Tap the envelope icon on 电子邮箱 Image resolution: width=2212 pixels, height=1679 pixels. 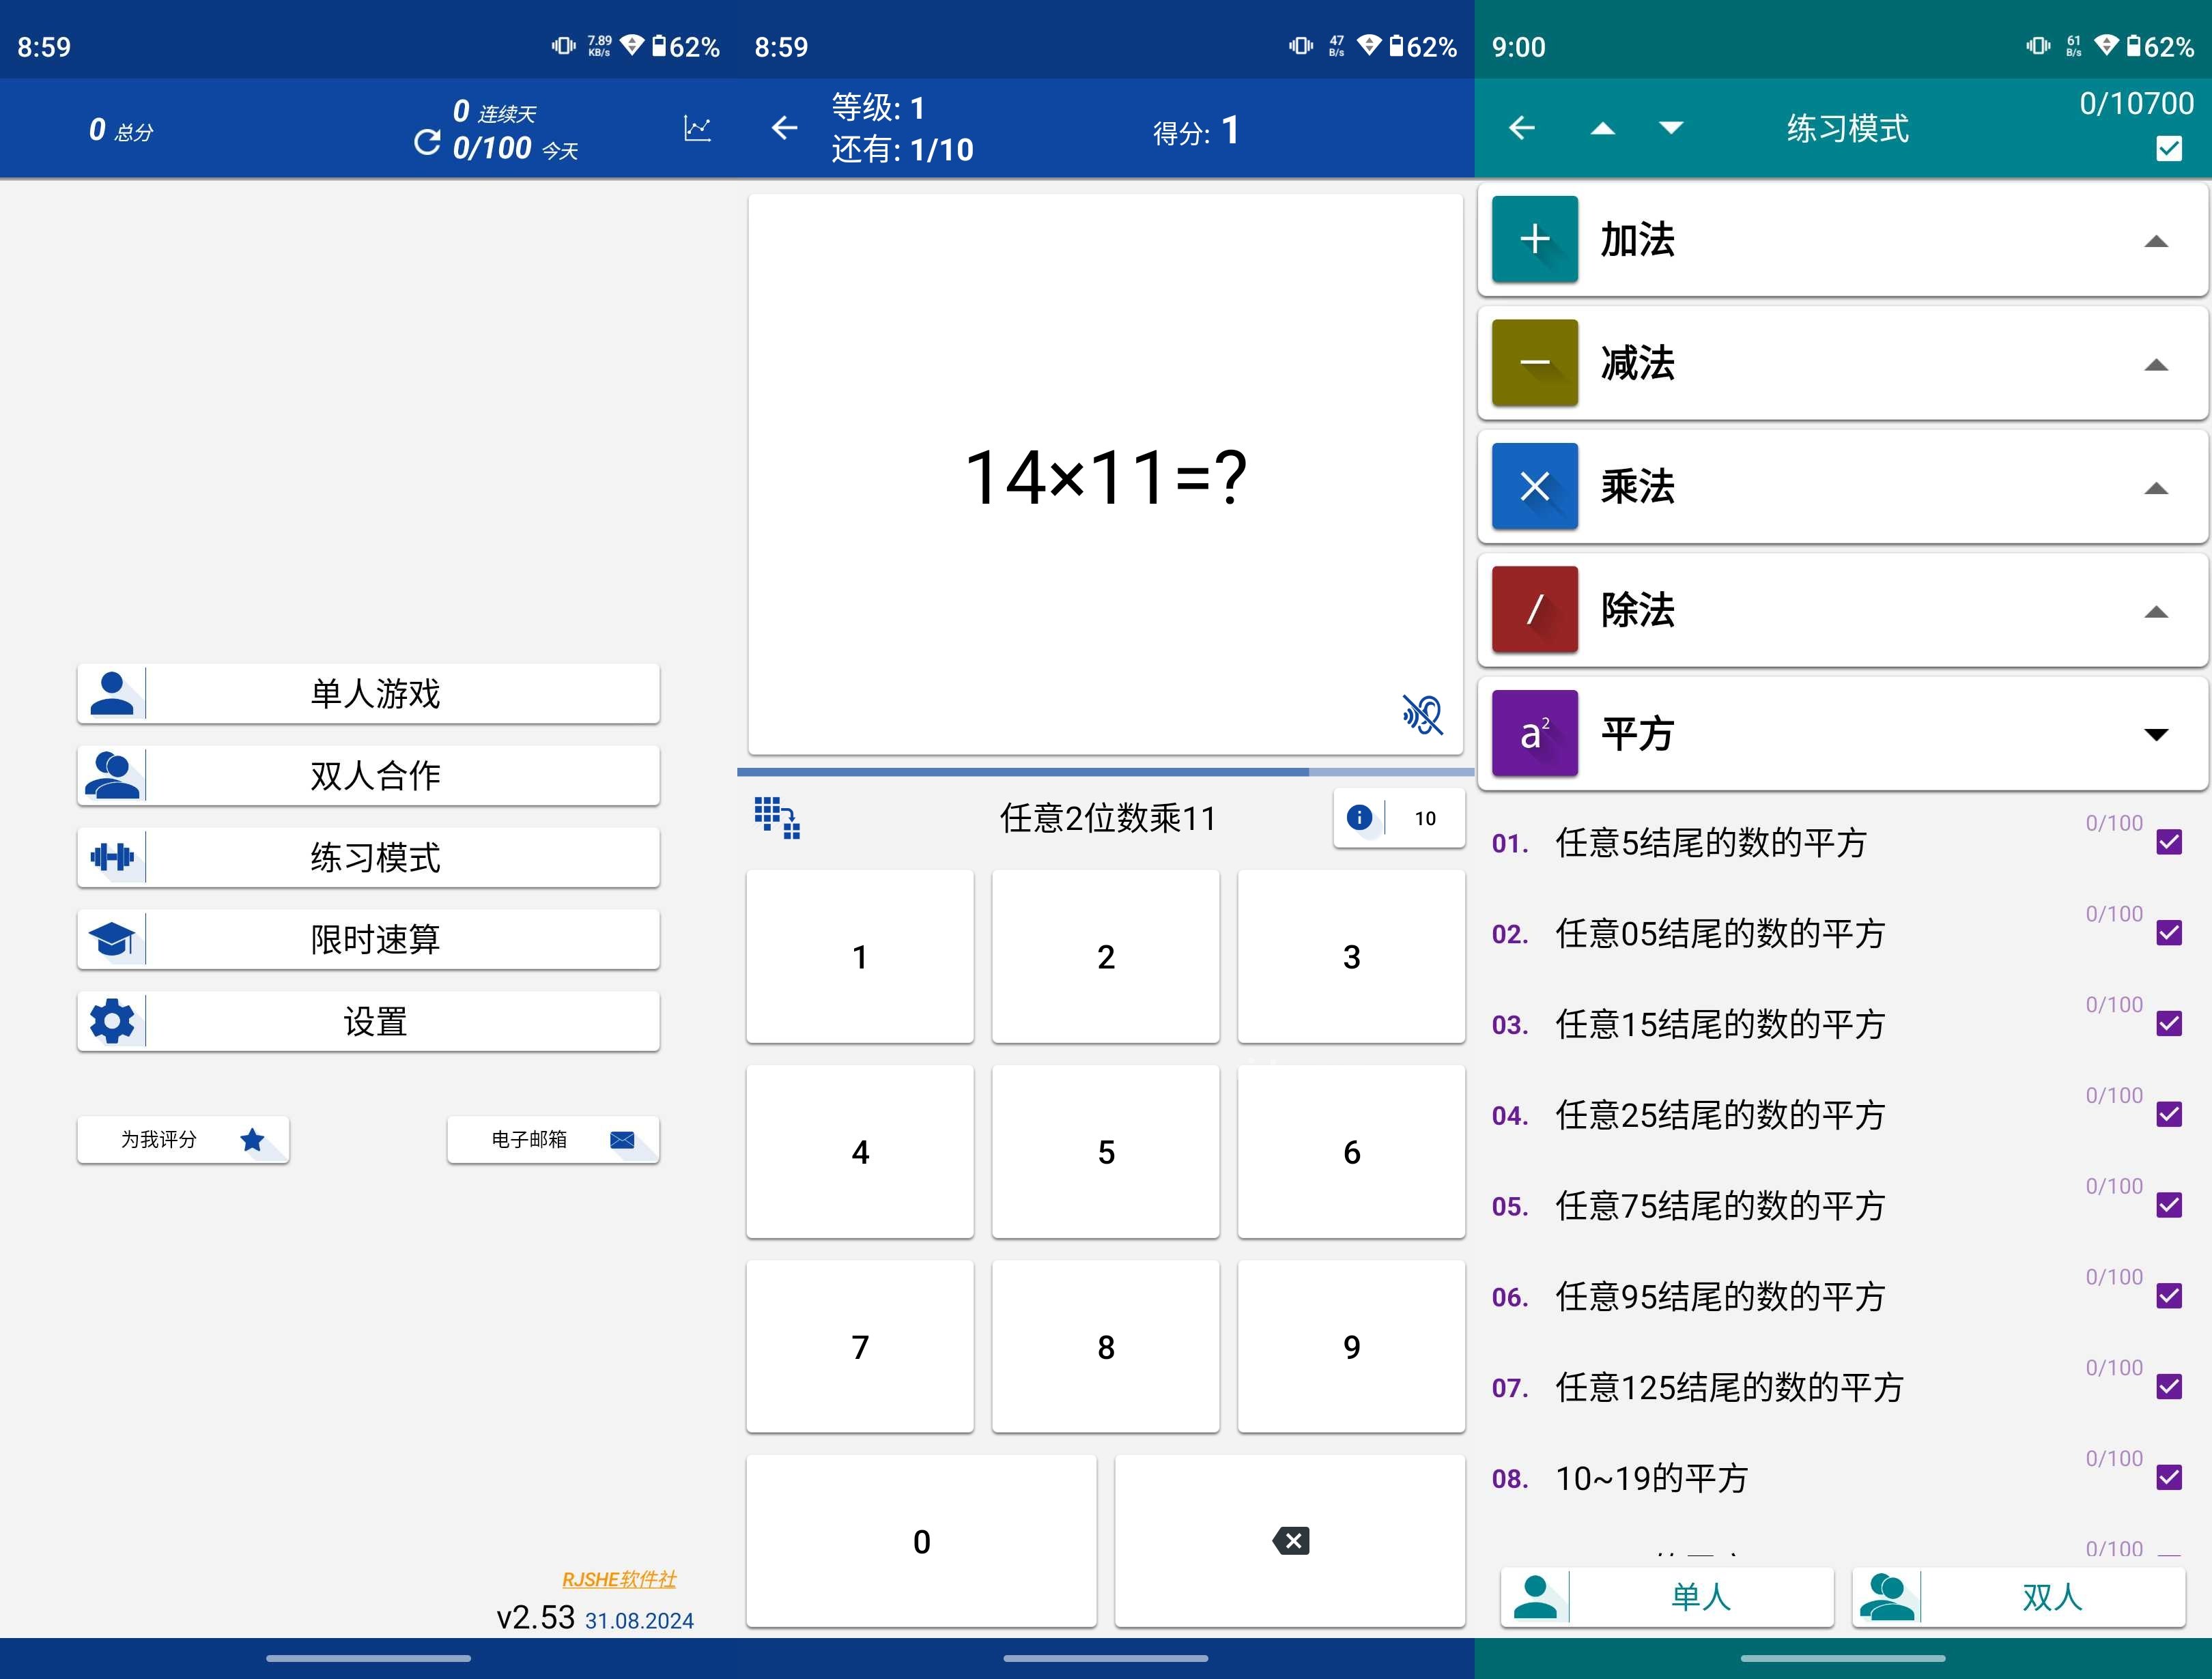622,1139
